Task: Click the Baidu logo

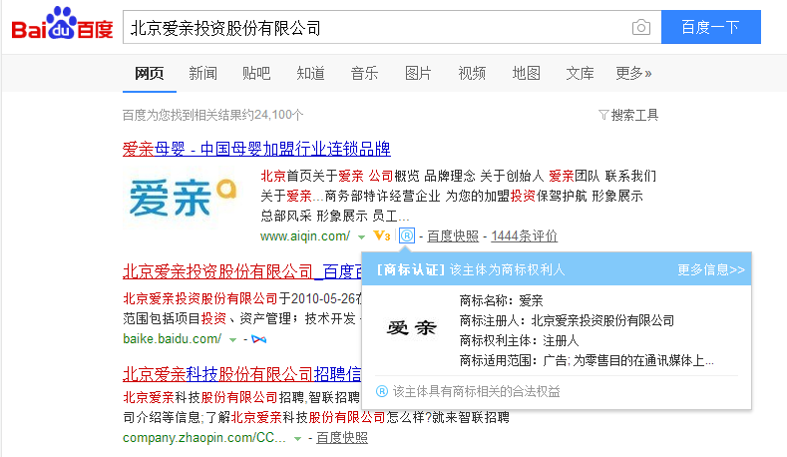Action: [62, 23]
